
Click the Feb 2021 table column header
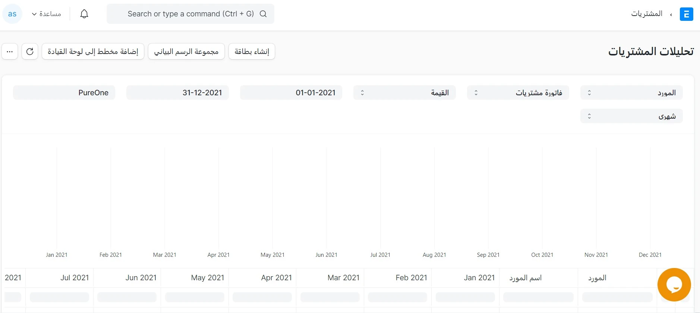398,278
